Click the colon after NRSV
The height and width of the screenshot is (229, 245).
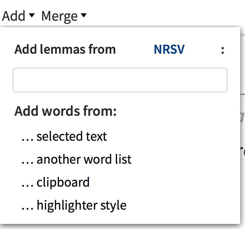223,50
